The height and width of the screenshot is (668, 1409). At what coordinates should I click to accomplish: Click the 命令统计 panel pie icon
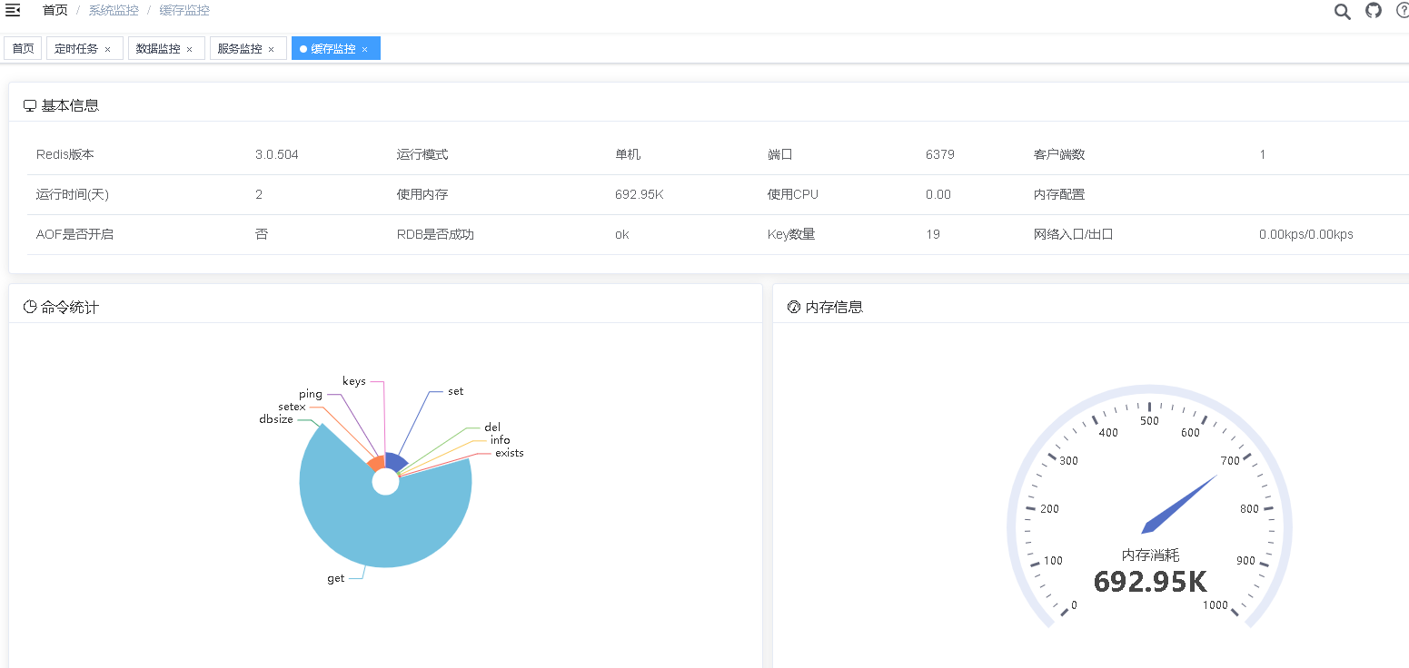click(x=30, y=307)
